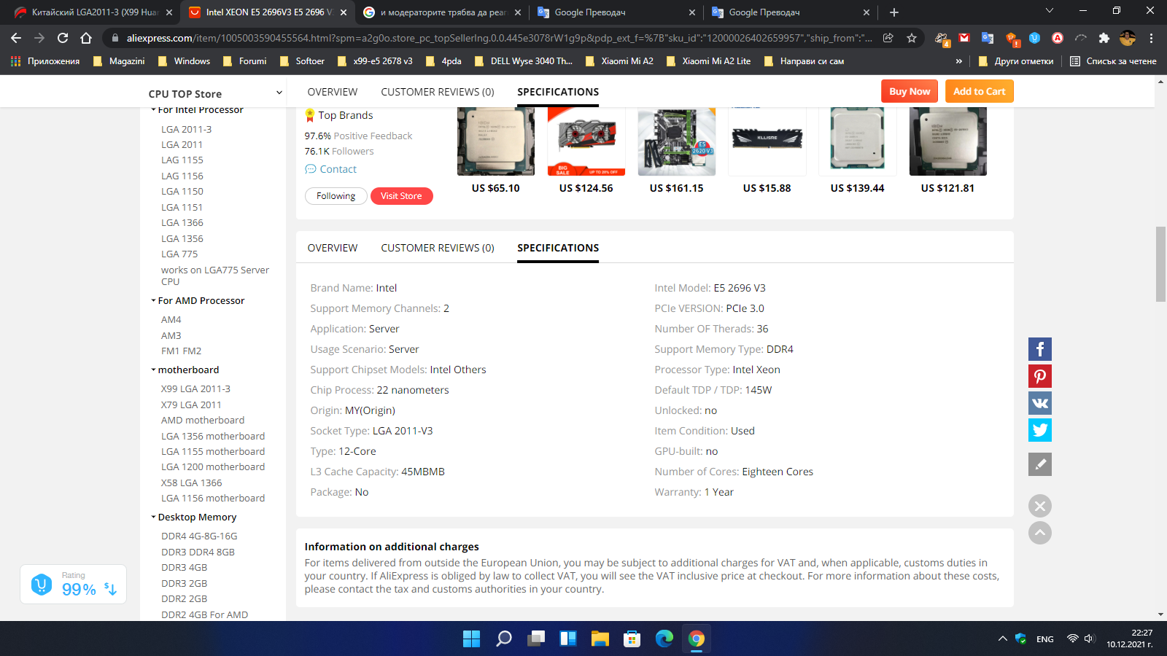The height and width of the screenshot is (656, 1167).
Task: Open the Chrome tab search dropdown
Action: tap(1050, 11)
